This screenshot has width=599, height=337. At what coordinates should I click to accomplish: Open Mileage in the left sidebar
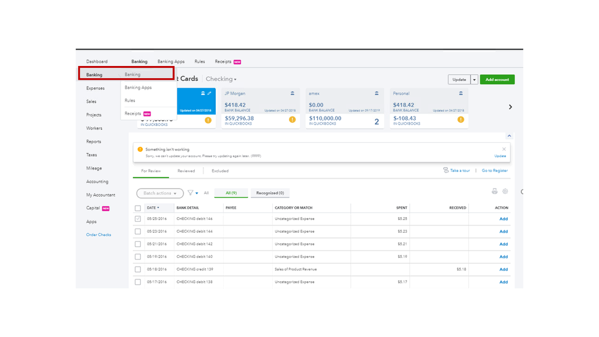click(x=94, y=168)
